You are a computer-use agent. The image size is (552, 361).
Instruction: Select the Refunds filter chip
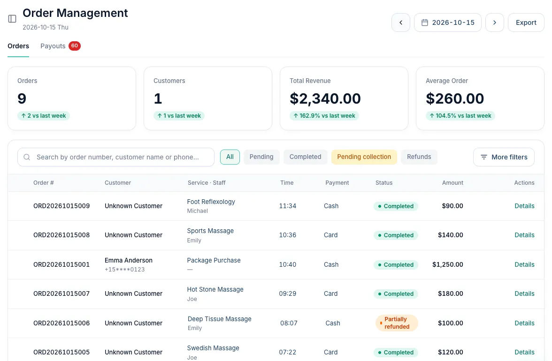[x=419, y=157]
